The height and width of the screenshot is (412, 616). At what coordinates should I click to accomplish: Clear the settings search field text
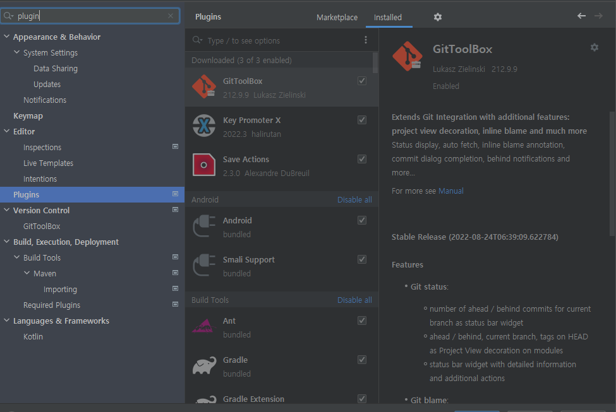coord(170,16)
